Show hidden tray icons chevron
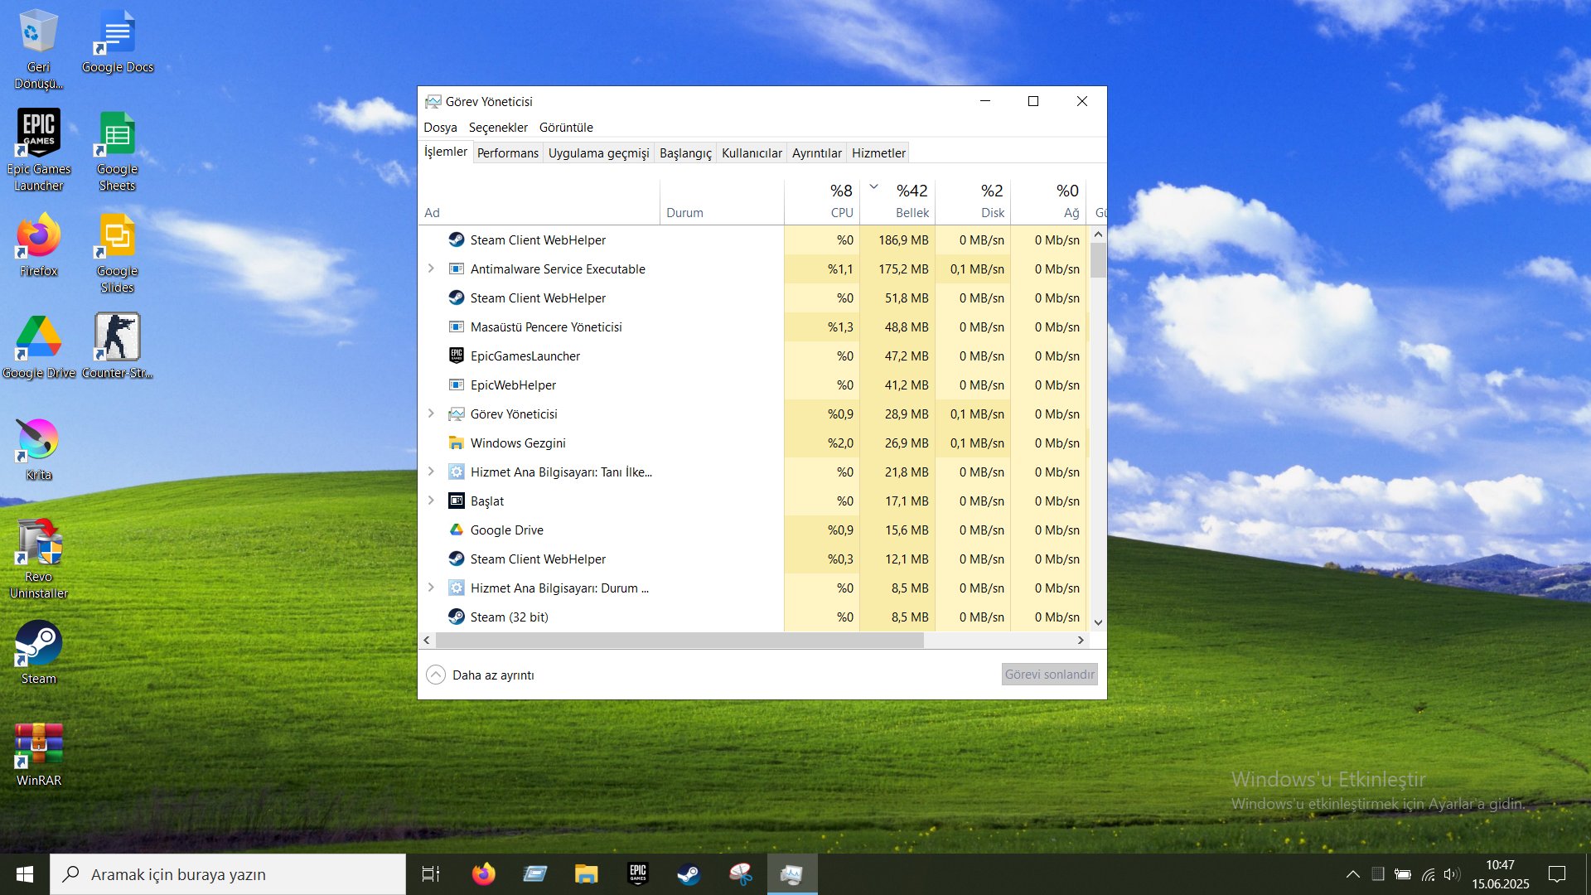The width and height of the screenshot is (1591, 895). 1353,874
